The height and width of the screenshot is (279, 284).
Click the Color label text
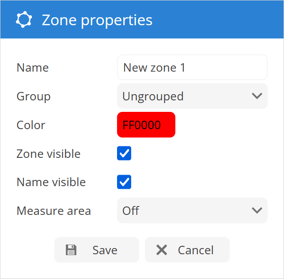tap(31, 125)
